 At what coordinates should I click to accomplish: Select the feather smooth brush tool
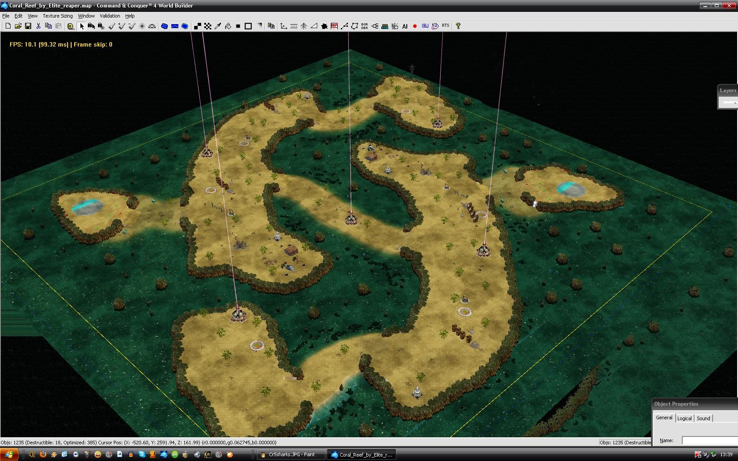[142, 26]
